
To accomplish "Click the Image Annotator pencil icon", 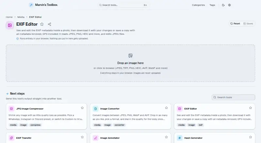I will pyautogui.click(x=95, y=138).
